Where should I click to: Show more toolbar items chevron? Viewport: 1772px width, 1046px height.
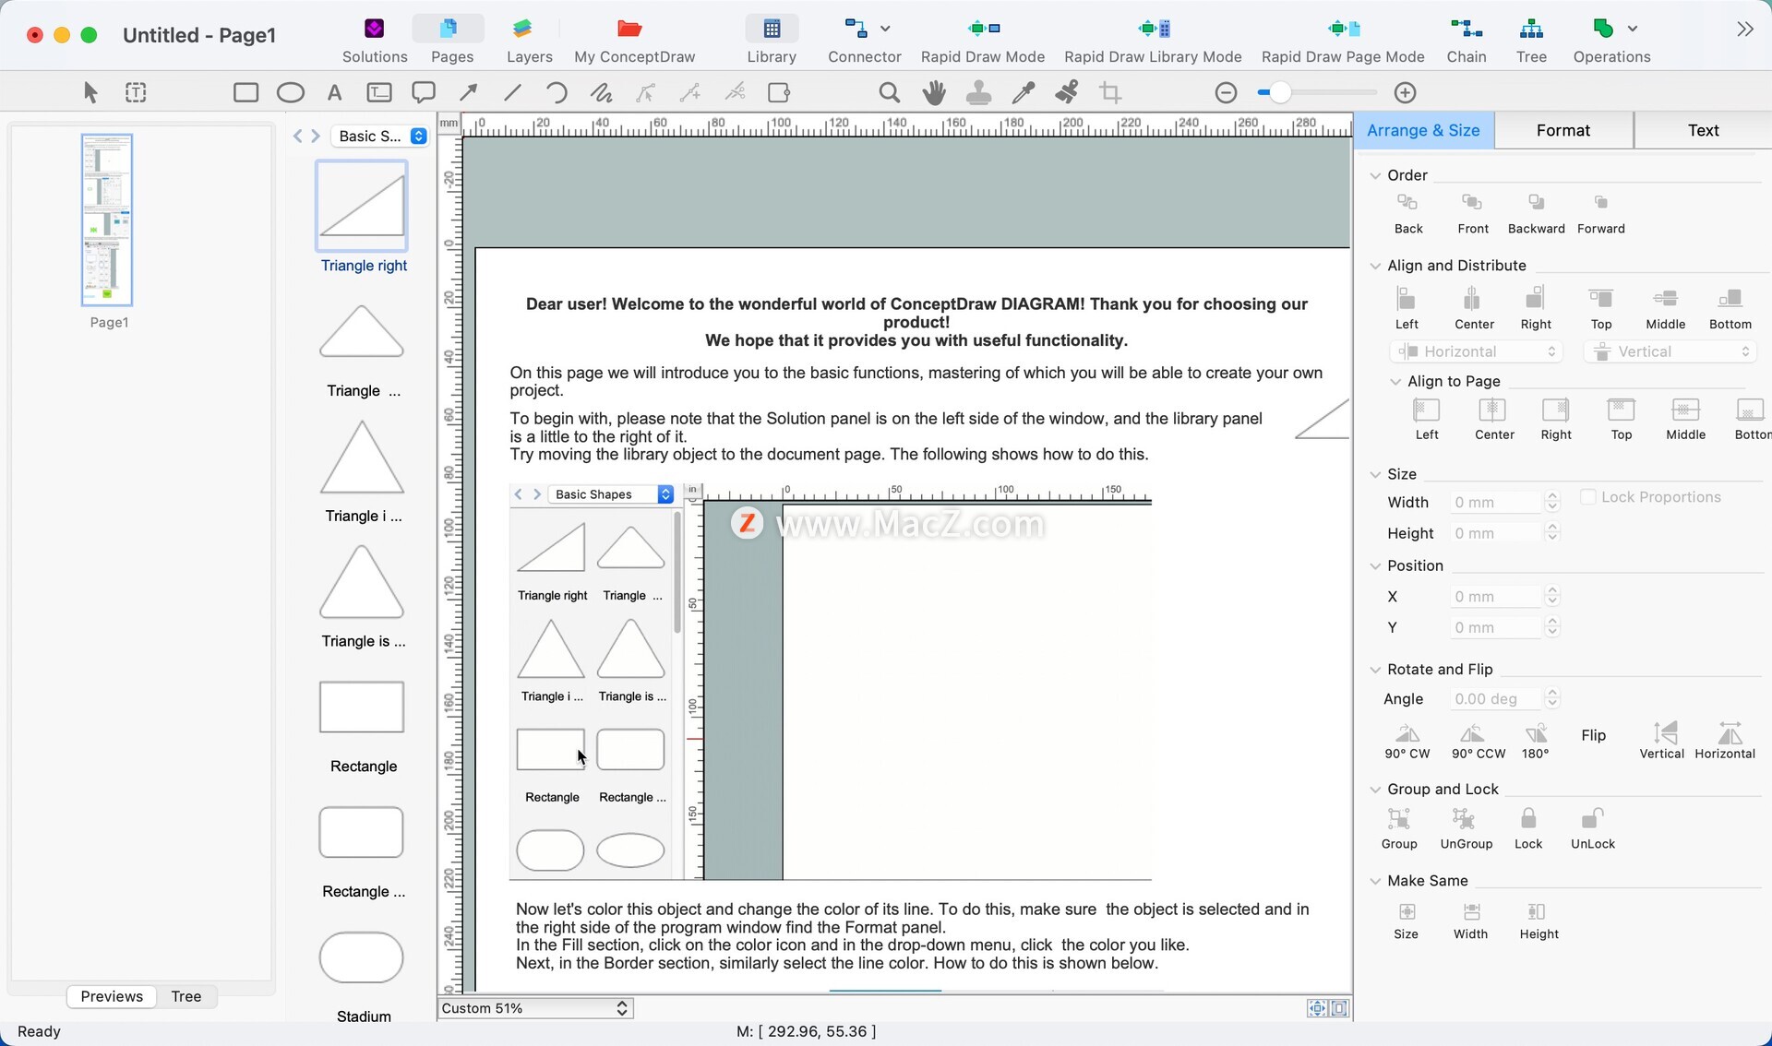[x=1744, y=29]
